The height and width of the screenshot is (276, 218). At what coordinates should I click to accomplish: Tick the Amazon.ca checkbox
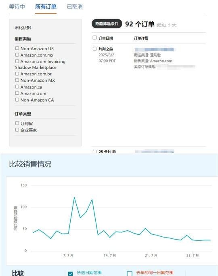(x=17, y=87)
